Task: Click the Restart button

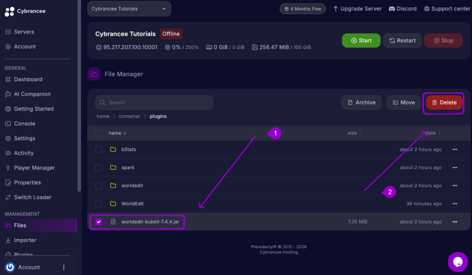Action: pyautogui.click(x=402, y=40)
